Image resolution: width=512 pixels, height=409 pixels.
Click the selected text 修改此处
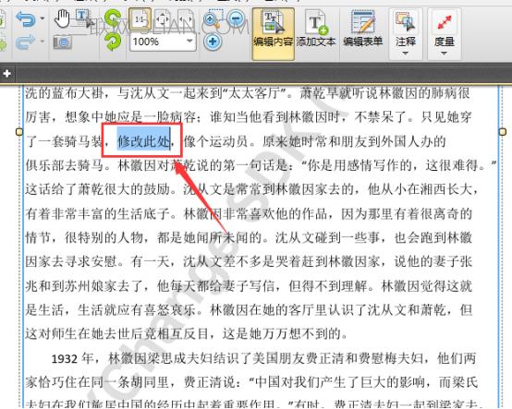tap(143, 141)
